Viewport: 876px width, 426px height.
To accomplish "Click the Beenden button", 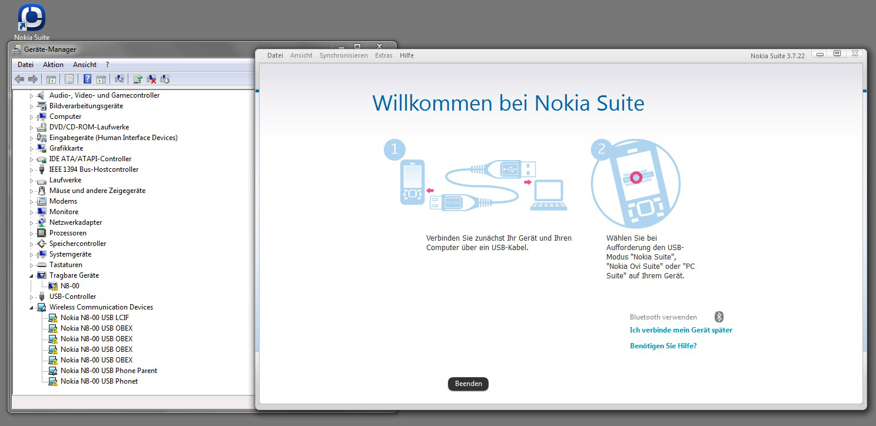I will (x=468, y=384).
